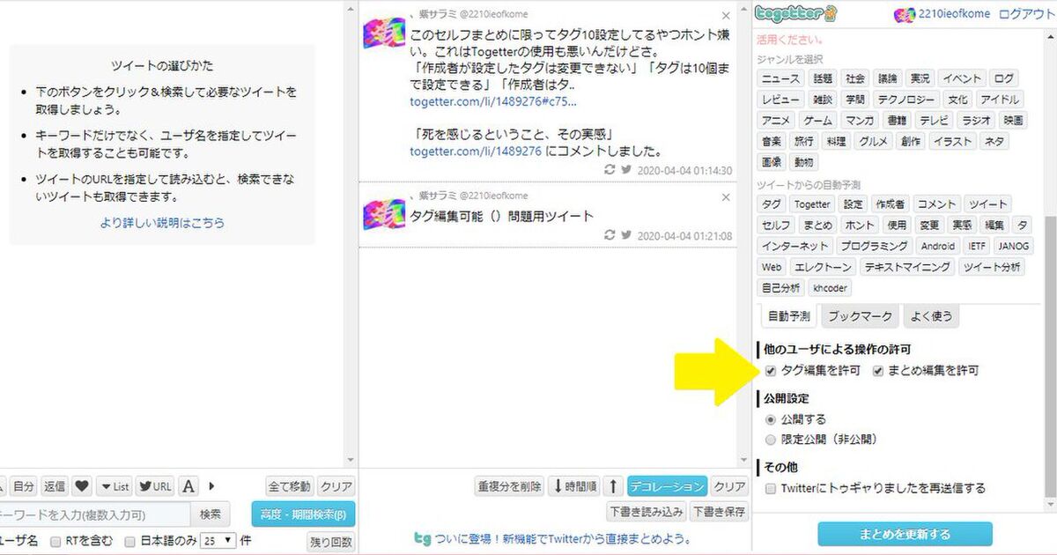Open ついに登場！新機能 banner link
Screen dimensions: 1057x555
point(564,538)
